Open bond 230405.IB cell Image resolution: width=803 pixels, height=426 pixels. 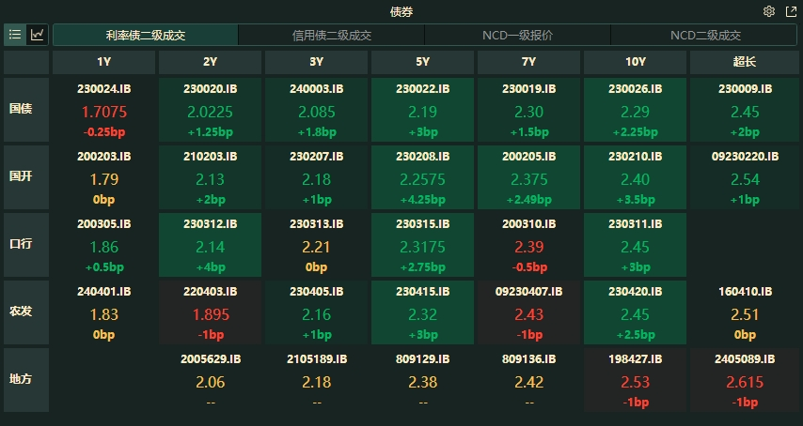click(x=317, y=312)
